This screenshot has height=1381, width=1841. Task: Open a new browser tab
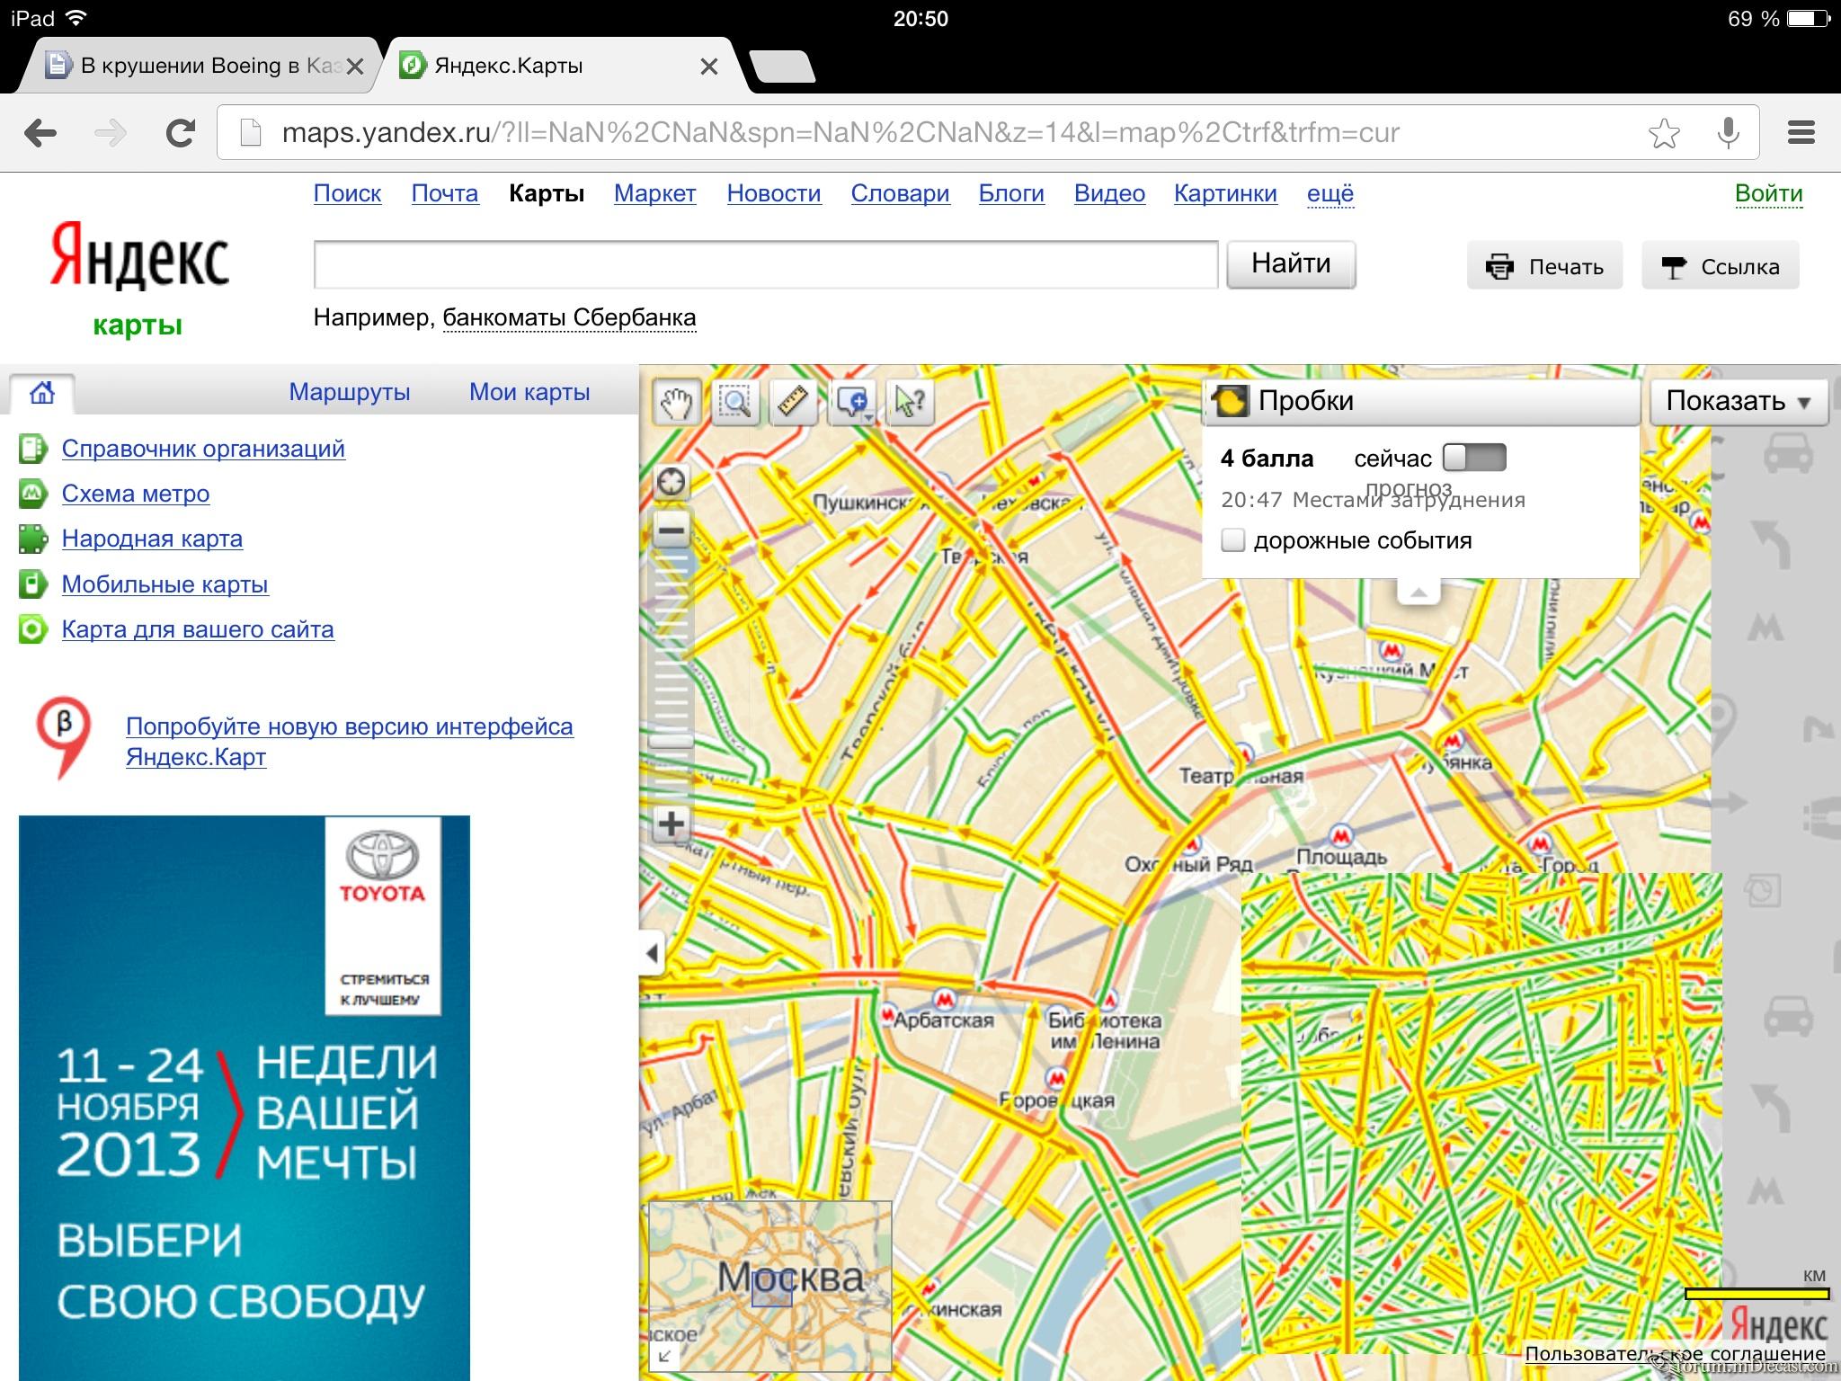coord(781,67)
